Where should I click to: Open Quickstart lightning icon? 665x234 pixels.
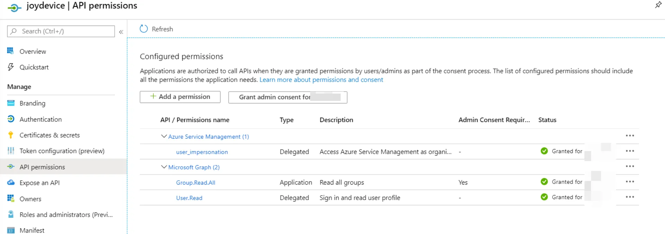coord(11,67)
